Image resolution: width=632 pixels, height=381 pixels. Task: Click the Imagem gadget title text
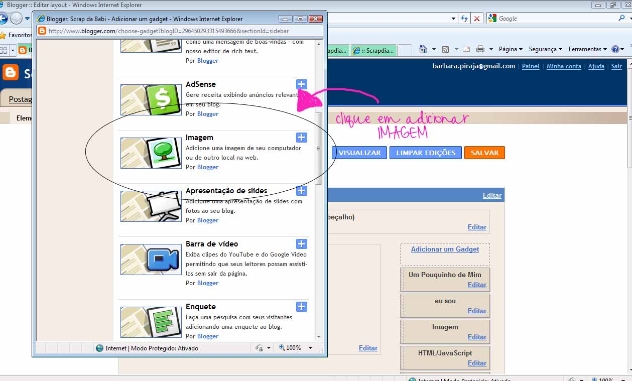[199, 138]
